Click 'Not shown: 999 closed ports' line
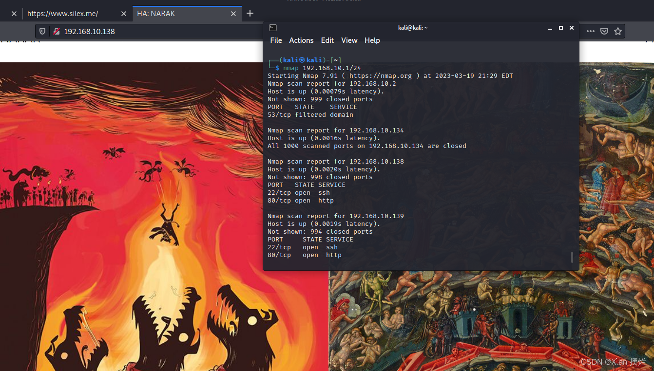654x371 pixels. tap(320, 99)
